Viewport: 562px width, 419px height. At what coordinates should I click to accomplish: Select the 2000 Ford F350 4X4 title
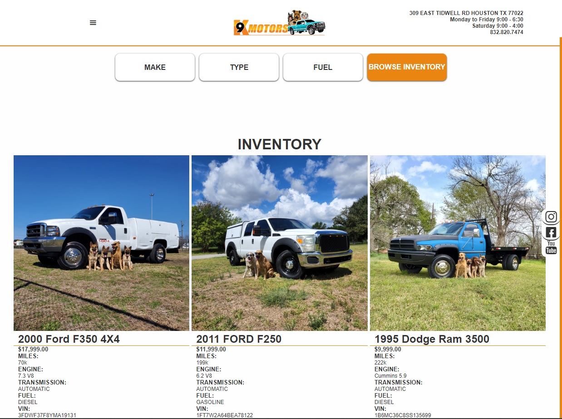69,339
